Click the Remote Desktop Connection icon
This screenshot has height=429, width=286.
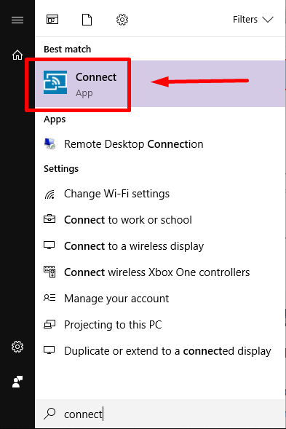click(x=49, y=144)
